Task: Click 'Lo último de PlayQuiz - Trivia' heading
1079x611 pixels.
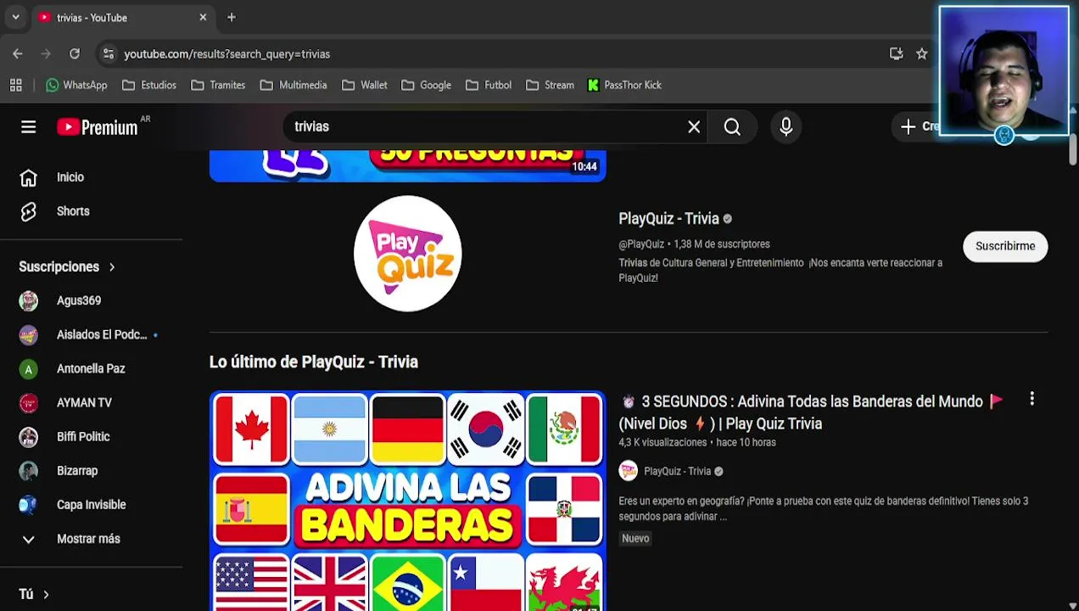Action: (314, 362)
